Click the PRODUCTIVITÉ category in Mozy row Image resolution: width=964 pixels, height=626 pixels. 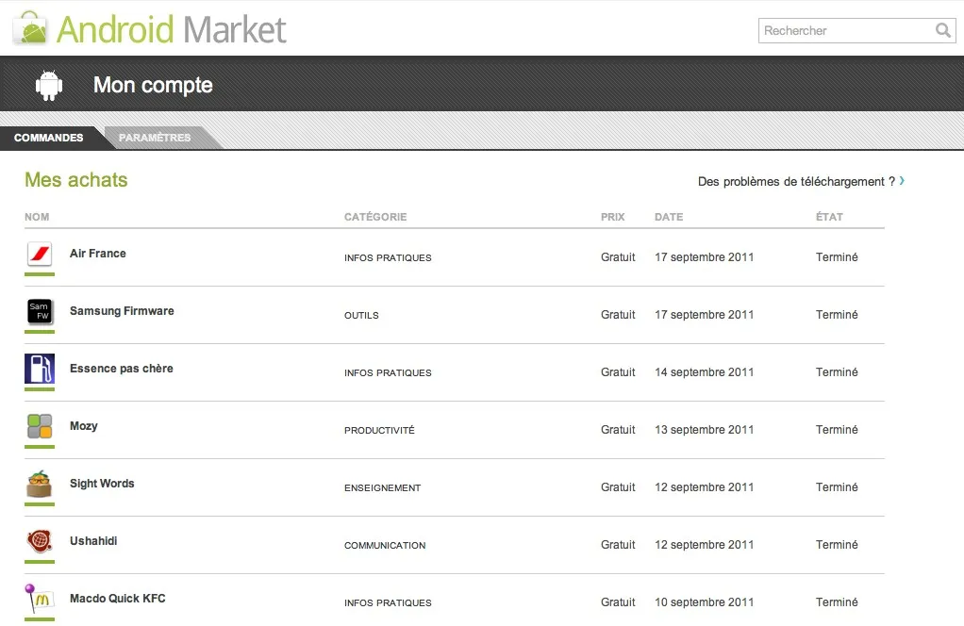379,430
